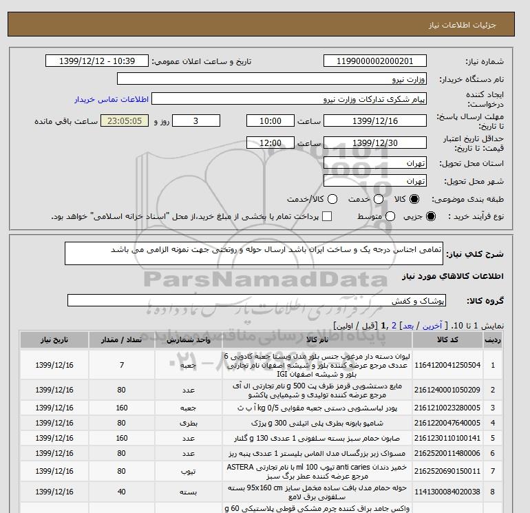Click the بطری unit in row 4

tap(189, 423)
